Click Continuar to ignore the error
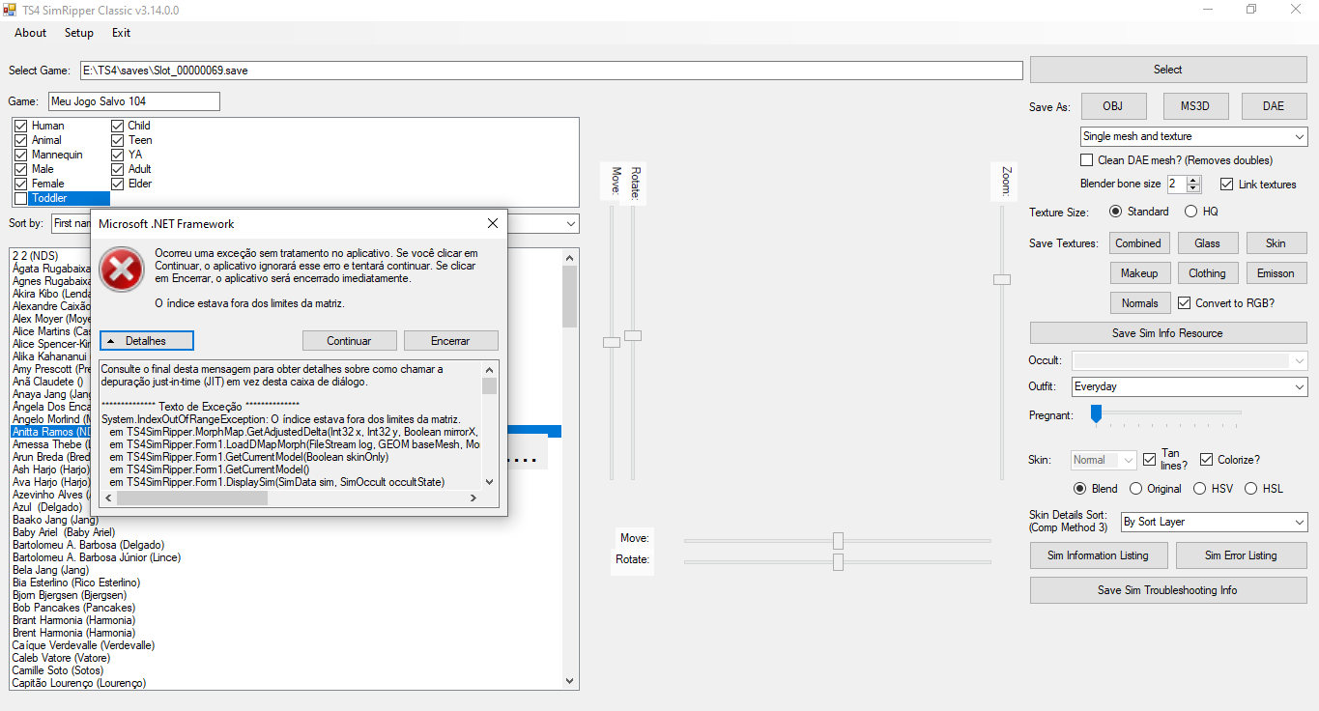The width and height of the screenshot is (1319, 711). [349, 340]
